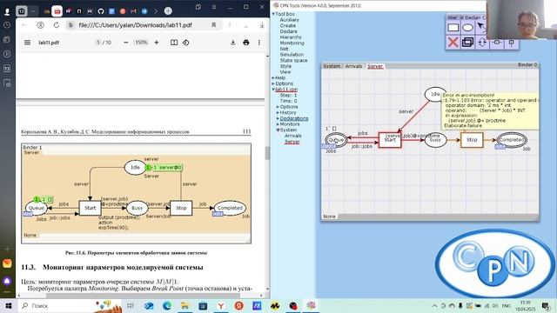Image resolution: width=557 pixels, height=313 pixels.
Task: Click the 'jobs' arc inscription text
Action: 362,133
